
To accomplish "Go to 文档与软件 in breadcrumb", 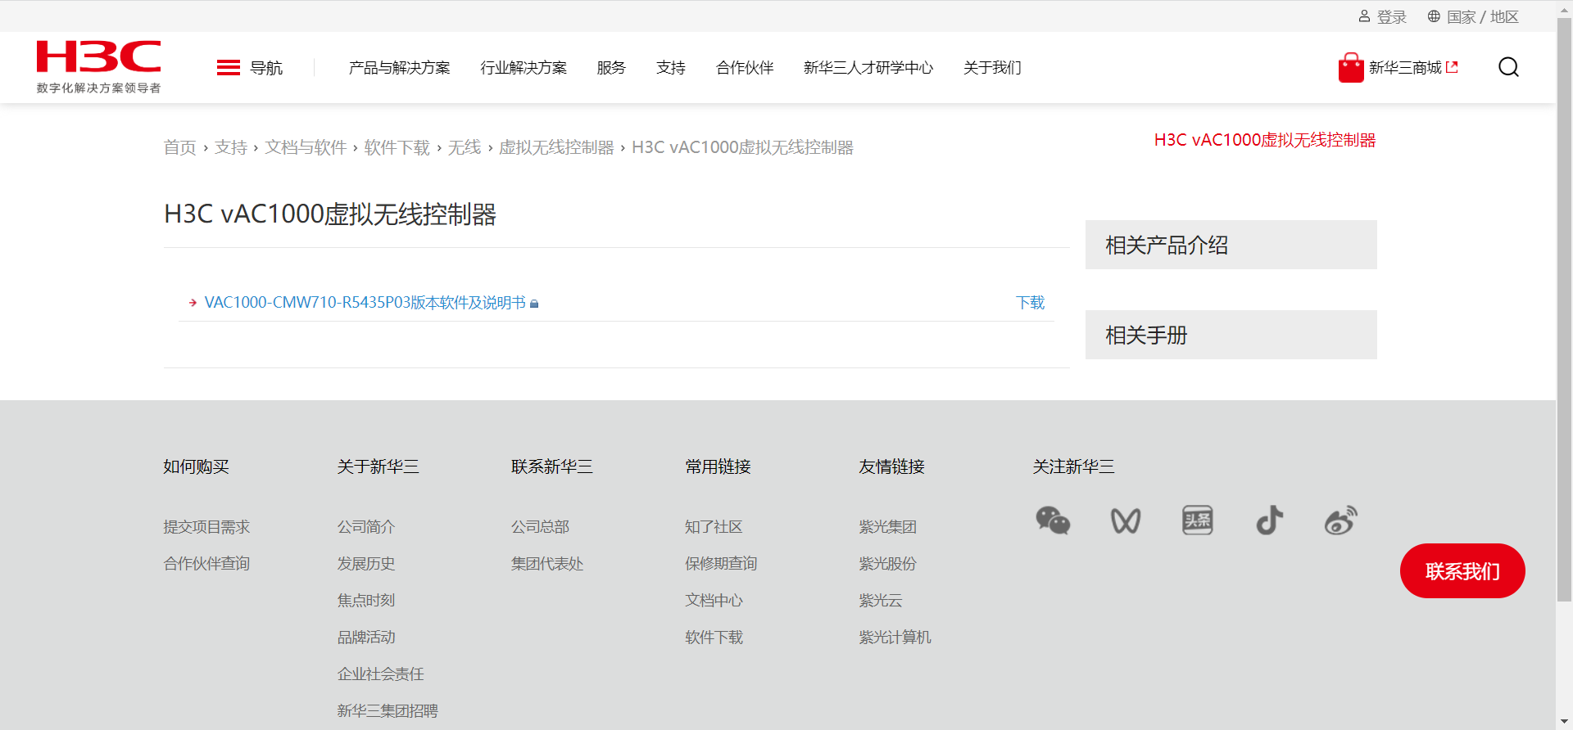I will point(306,147).
